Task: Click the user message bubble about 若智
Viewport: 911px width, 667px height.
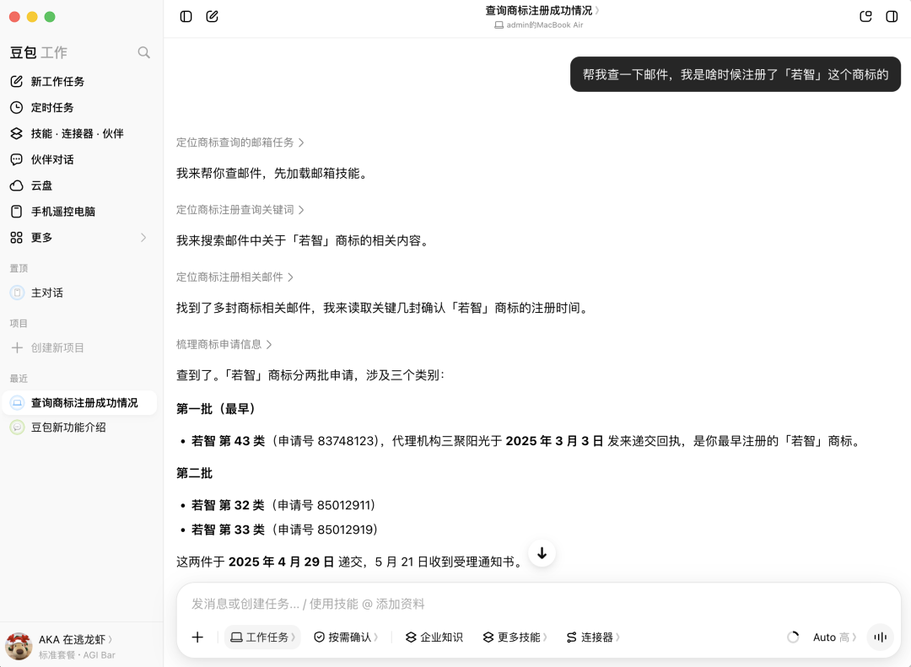Action: [736, 74]
